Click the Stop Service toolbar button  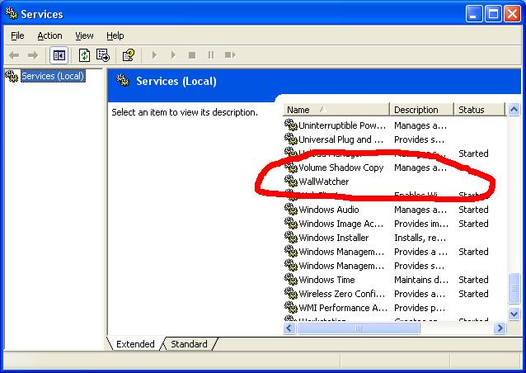[192, 55]
